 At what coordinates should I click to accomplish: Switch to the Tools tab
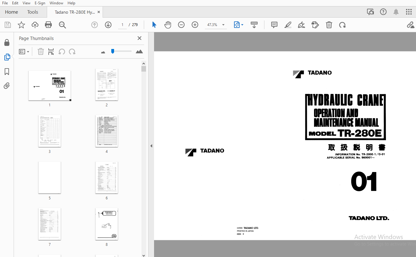(33, 12)
